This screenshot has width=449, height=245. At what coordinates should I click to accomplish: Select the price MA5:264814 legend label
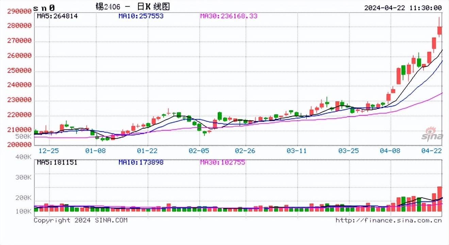click(57, 16)
